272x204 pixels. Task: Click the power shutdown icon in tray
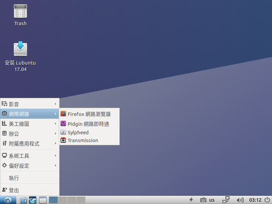[267, 200]
